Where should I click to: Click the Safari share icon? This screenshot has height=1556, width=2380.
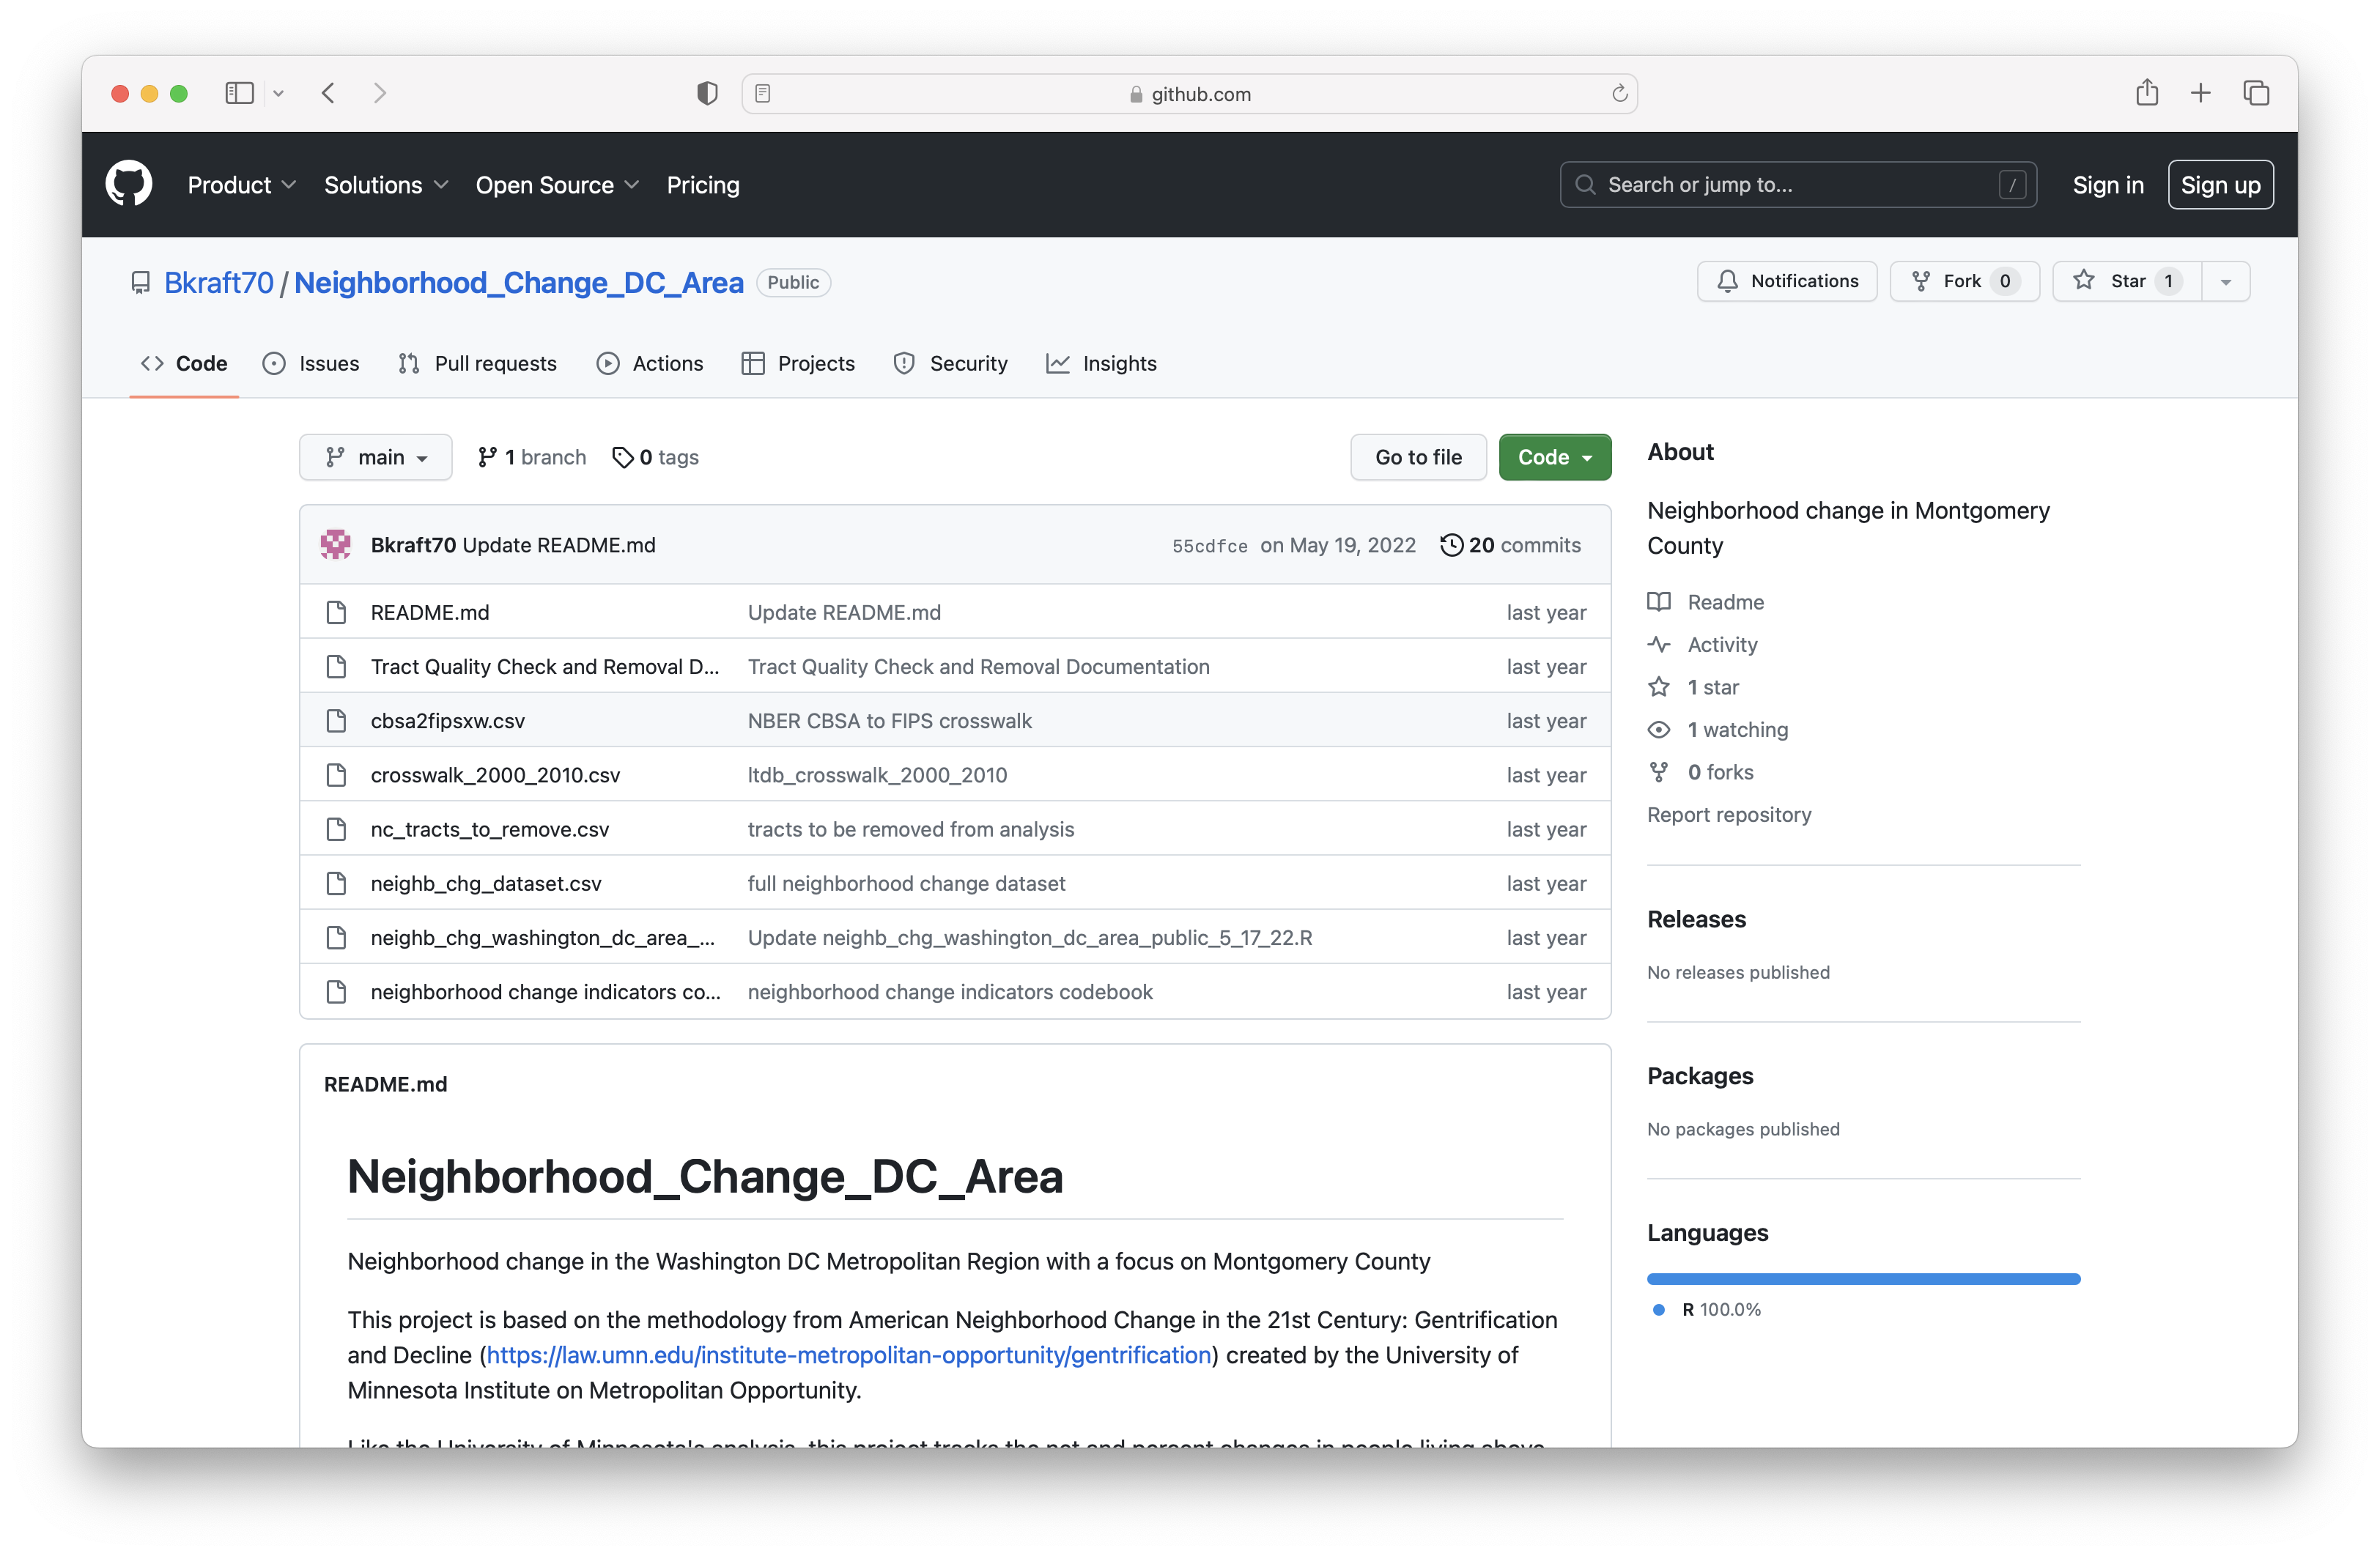coord(2147,93)
